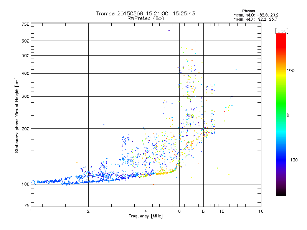Click the x-axis tick label '4'

click(146, 211)
